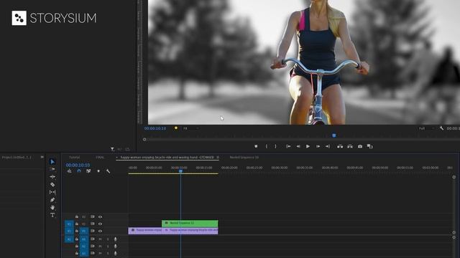The width and height of the screenshot is (460, 258).
Task: Hide track V2 with eye icon
Action: [x=100, y=224]
